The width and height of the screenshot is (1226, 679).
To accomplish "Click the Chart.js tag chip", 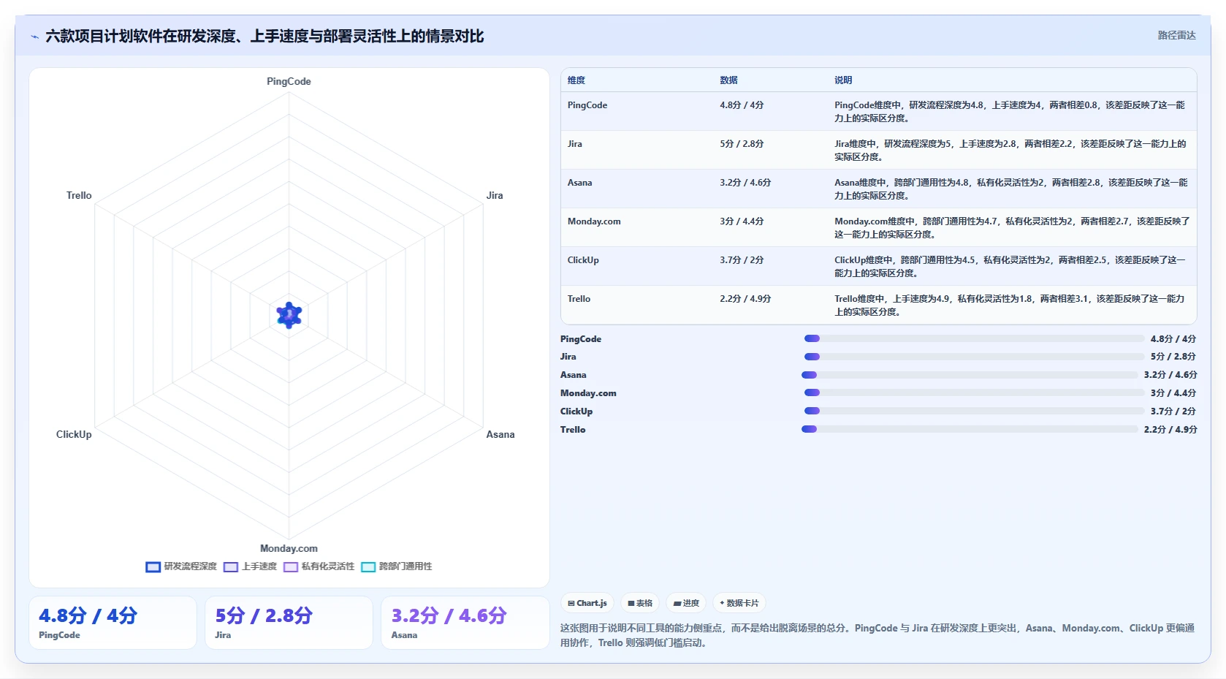I will tap(587, 603).
